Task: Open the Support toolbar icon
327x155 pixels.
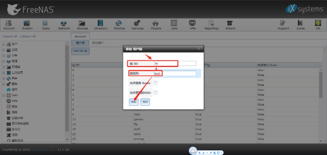Action: tap(283, 25)
